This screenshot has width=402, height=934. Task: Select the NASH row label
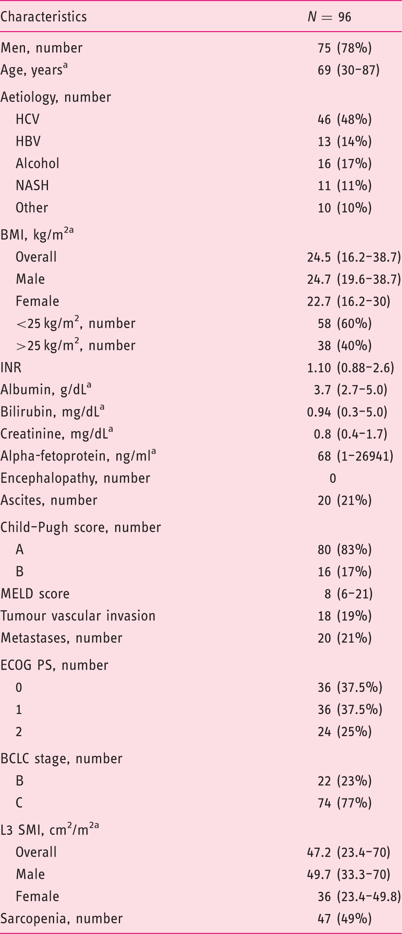[x=32, y=186]
